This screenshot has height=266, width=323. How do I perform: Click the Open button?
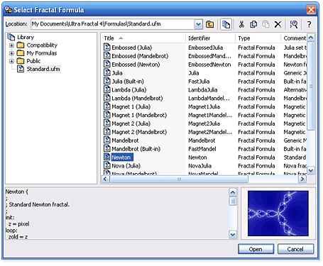click(256, 249)
